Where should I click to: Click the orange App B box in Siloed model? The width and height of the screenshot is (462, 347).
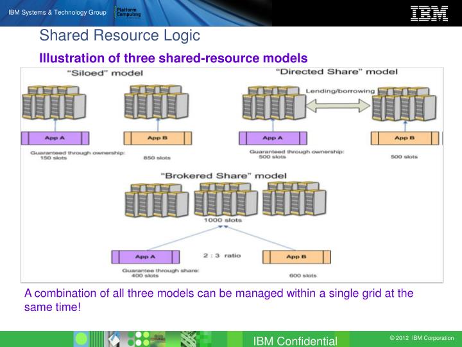158,138
